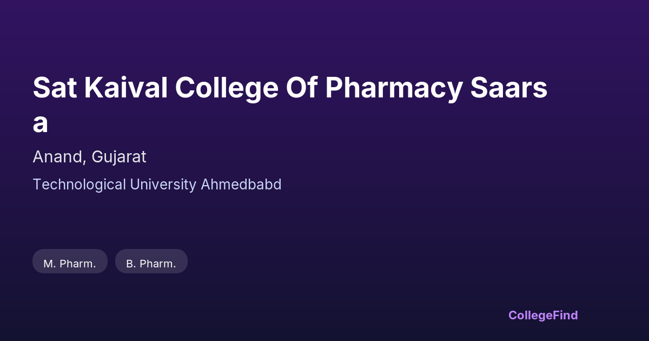649x341 pixels.
Task: Click the word Ahmedbabd in the subtitle
Action: coord(241,185)
